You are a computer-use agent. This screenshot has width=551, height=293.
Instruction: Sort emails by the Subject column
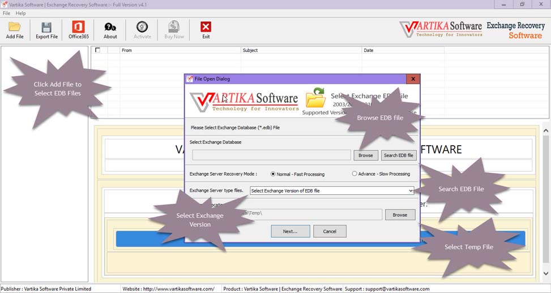coord(301,50)
